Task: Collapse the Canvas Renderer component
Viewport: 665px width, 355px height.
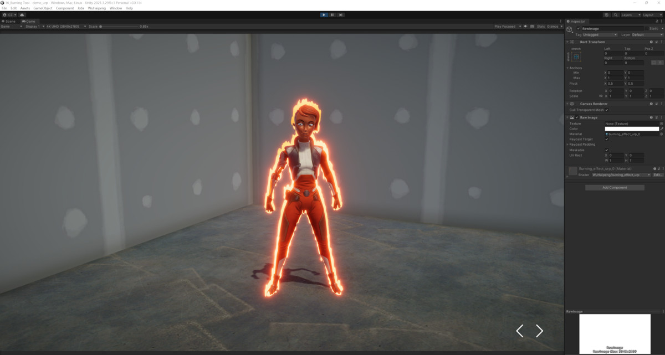Action: point(567,104)
